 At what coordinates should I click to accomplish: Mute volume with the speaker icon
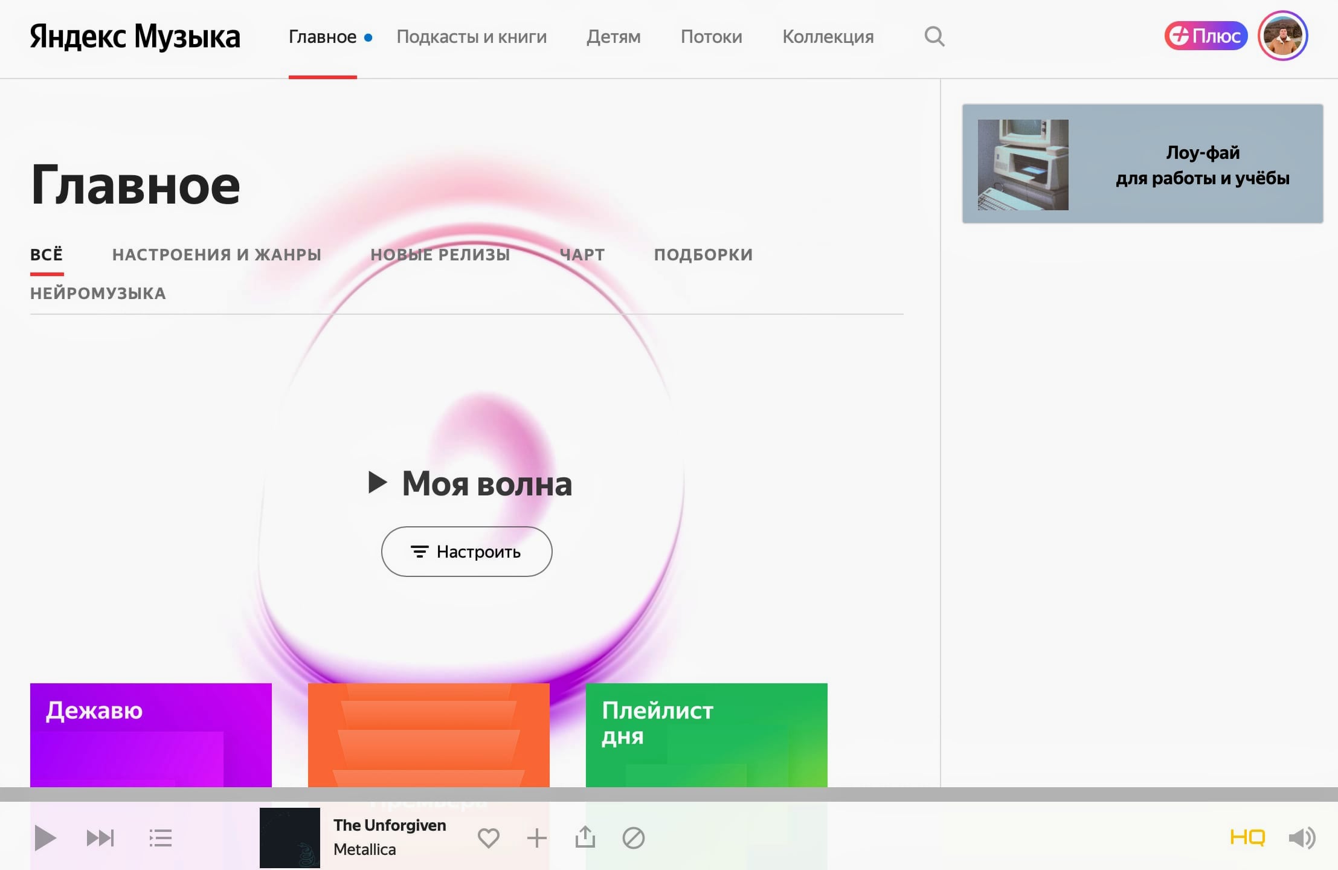click(x=1301, y=838)
